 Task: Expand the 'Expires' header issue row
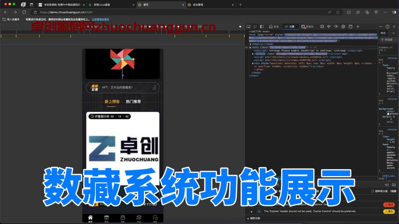[252, 211]
